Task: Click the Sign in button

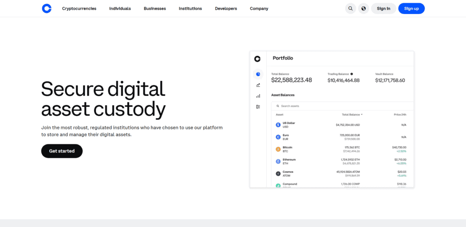Action: point(383,9)
